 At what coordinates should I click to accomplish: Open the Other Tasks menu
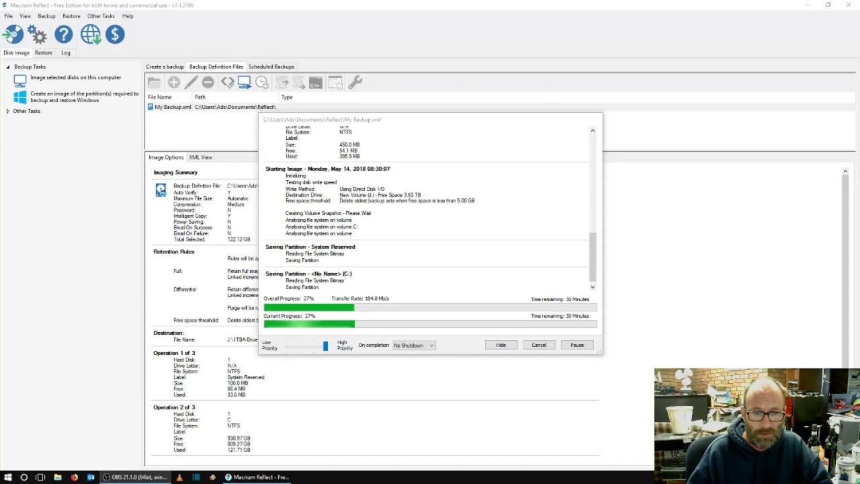[x=101, y=16]
